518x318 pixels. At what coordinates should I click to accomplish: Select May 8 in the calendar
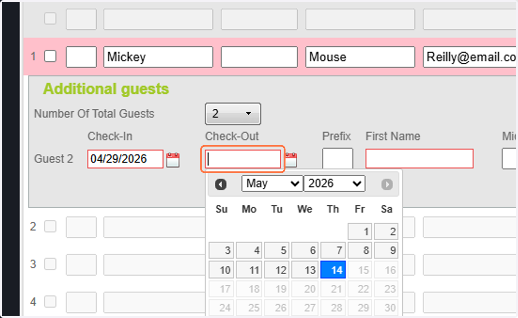point(360,251)
